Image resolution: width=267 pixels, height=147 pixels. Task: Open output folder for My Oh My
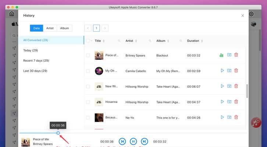point(229,71)
